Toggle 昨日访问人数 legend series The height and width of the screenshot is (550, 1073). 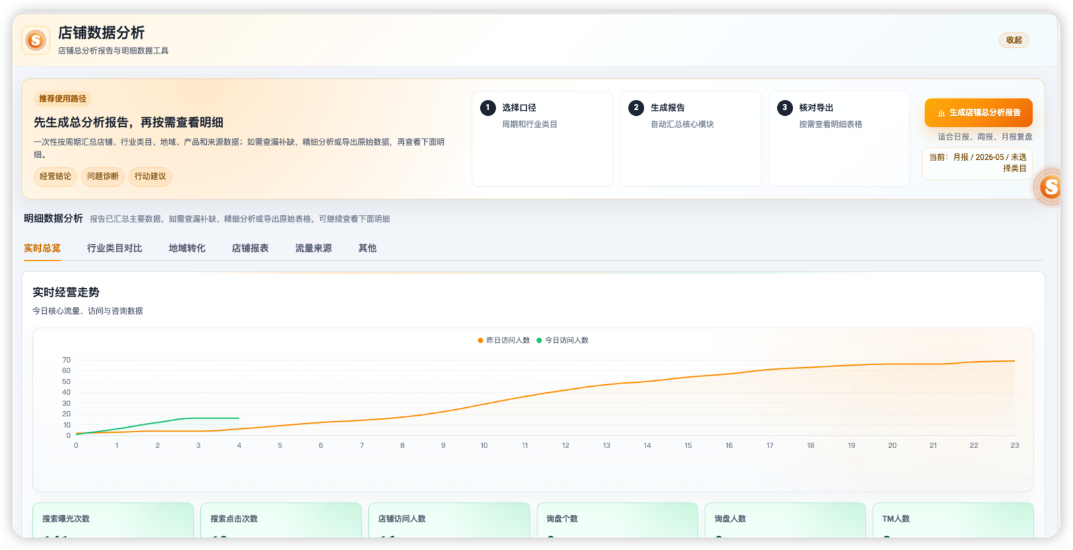pos(503,340)
